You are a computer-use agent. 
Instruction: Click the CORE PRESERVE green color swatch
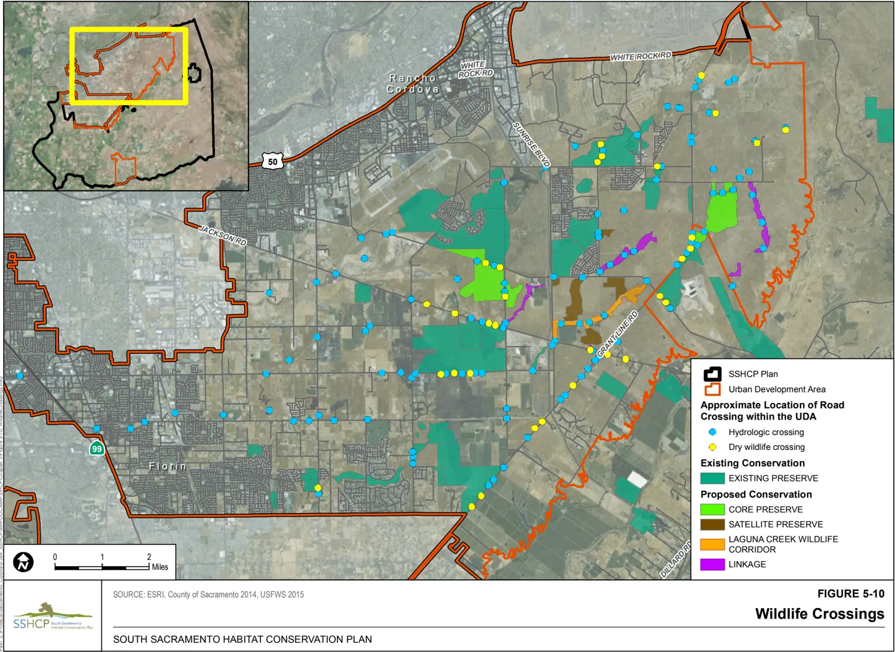pyautogui.click(x=711, y=509)
